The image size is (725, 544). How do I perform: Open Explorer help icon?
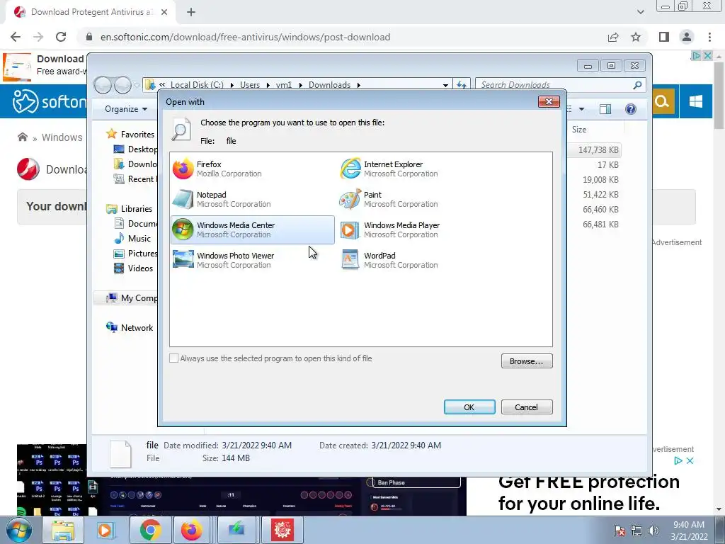pos(631,108)
